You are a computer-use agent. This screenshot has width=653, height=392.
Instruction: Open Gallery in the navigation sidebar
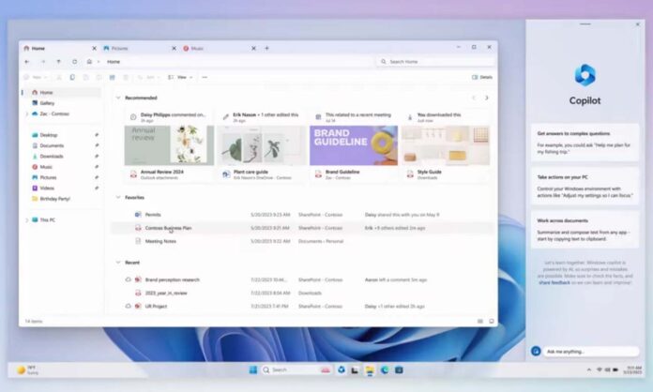[46, 103]
